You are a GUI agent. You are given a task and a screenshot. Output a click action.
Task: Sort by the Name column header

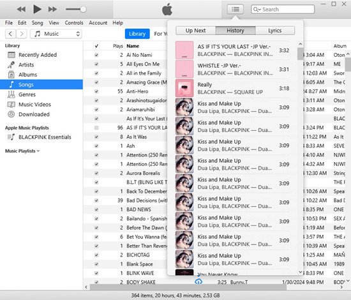133,46
